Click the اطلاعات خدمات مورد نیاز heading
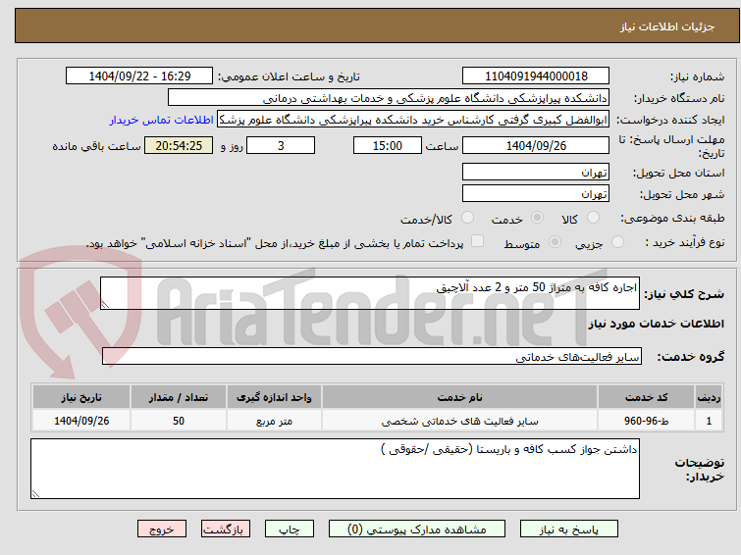The width and height of the screenshot is (741, 555). point(656,324)
